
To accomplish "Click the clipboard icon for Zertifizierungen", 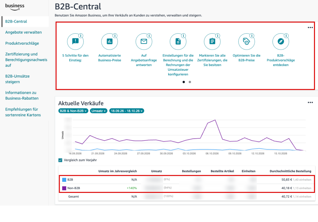I will [212, 42].
